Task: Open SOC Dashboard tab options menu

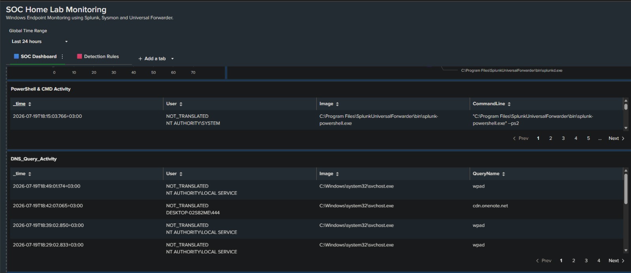Action: pos(62,57)
